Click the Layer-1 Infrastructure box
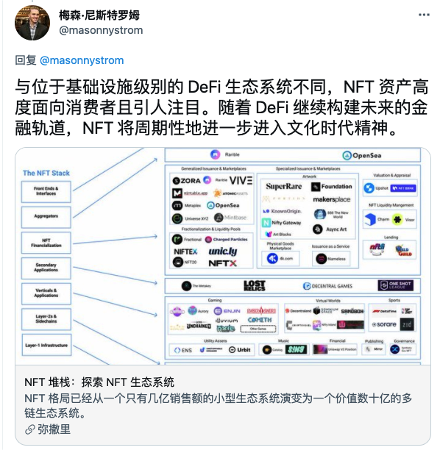Viewport: 440px width, 450px height. click(46, 345)
